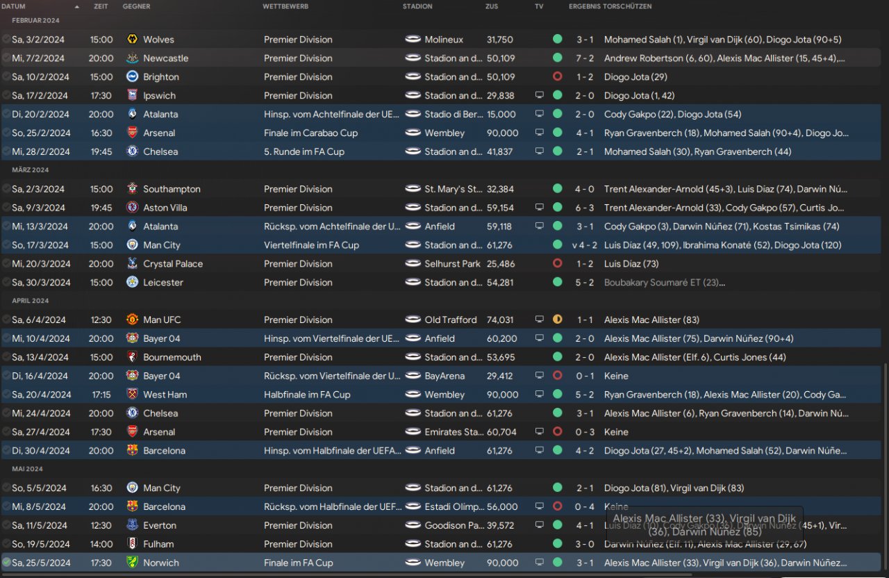Click the TV column header
This screenshot has height=578, width=889.
click(x=539, y=6)
